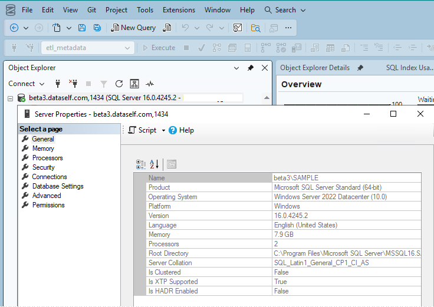Select the Connections page
Image resolution: width=434 pixels, height=307 pixels.
50,177
